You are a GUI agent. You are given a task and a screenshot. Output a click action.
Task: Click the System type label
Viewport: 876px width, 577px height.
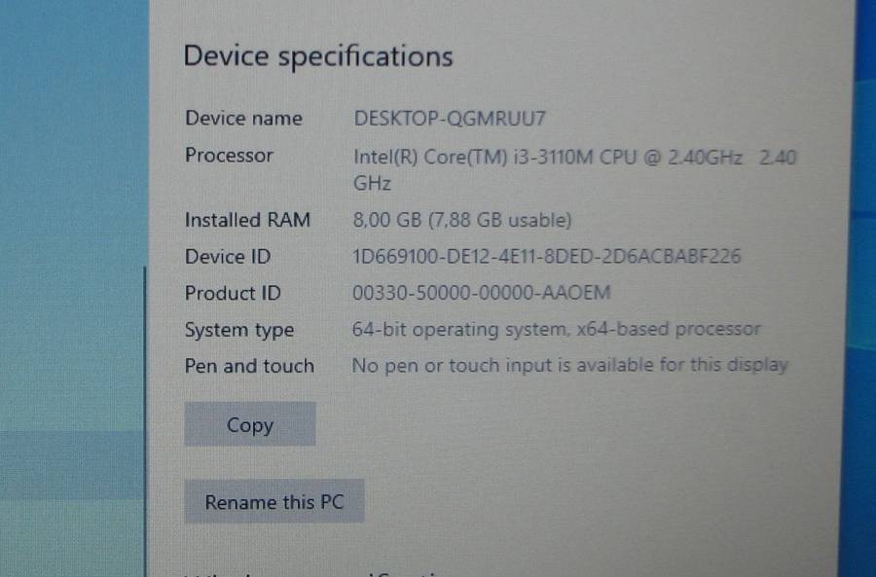pos(239,330)
